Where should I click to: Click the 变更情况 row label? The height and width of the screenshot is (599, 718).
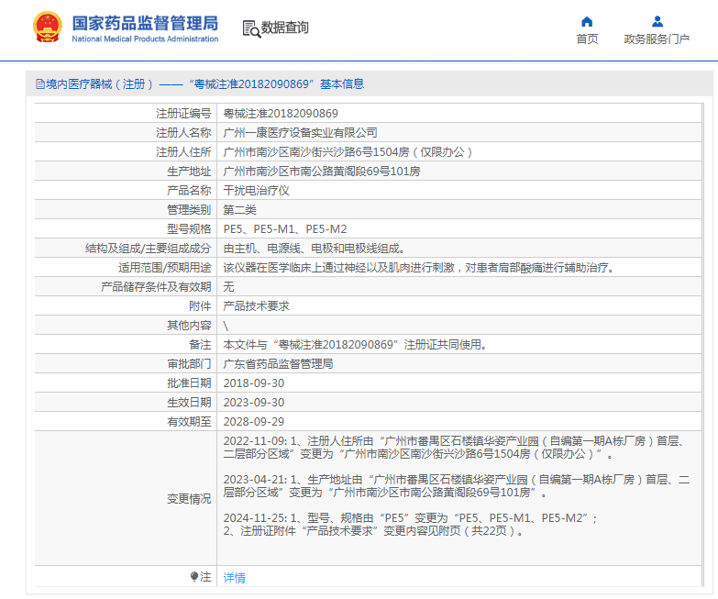pyautogui.click(x=189, y=499)
